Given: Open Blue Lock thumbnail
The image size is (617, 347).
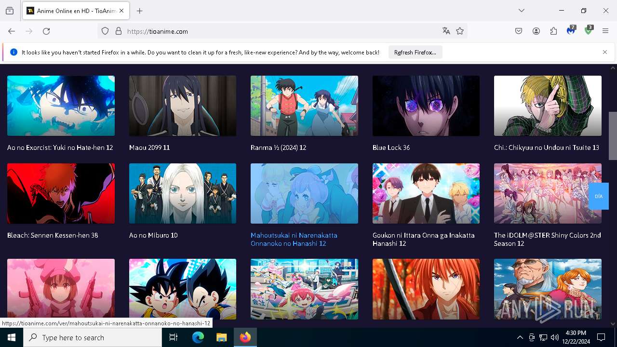Looking at the screenshot, I should point(426,106).
